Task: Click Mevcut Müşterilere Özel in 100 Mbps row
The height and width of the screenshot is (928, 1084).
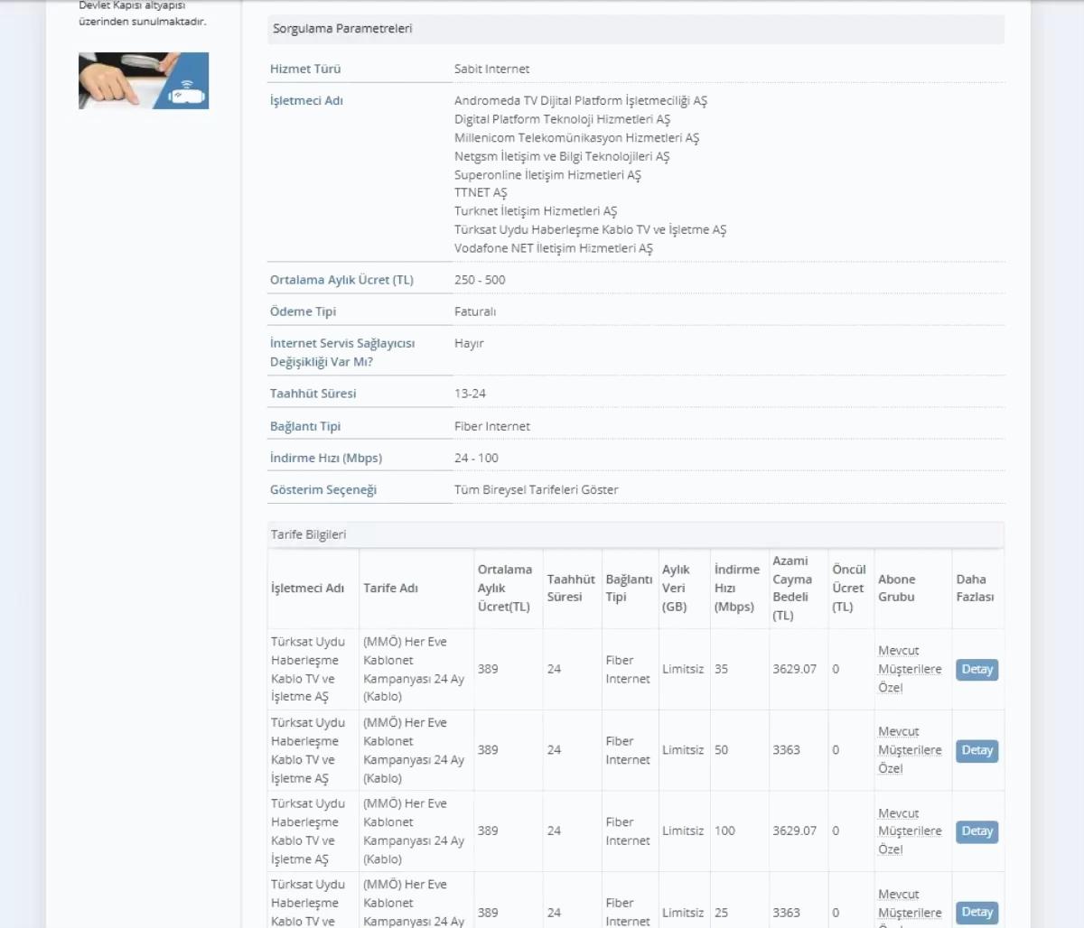Action: click(x=910, y=831)
